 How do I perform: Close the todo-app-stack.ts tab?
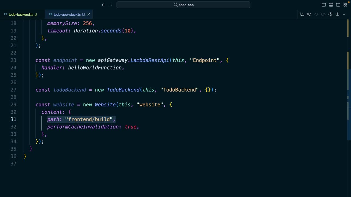point(89,15)
